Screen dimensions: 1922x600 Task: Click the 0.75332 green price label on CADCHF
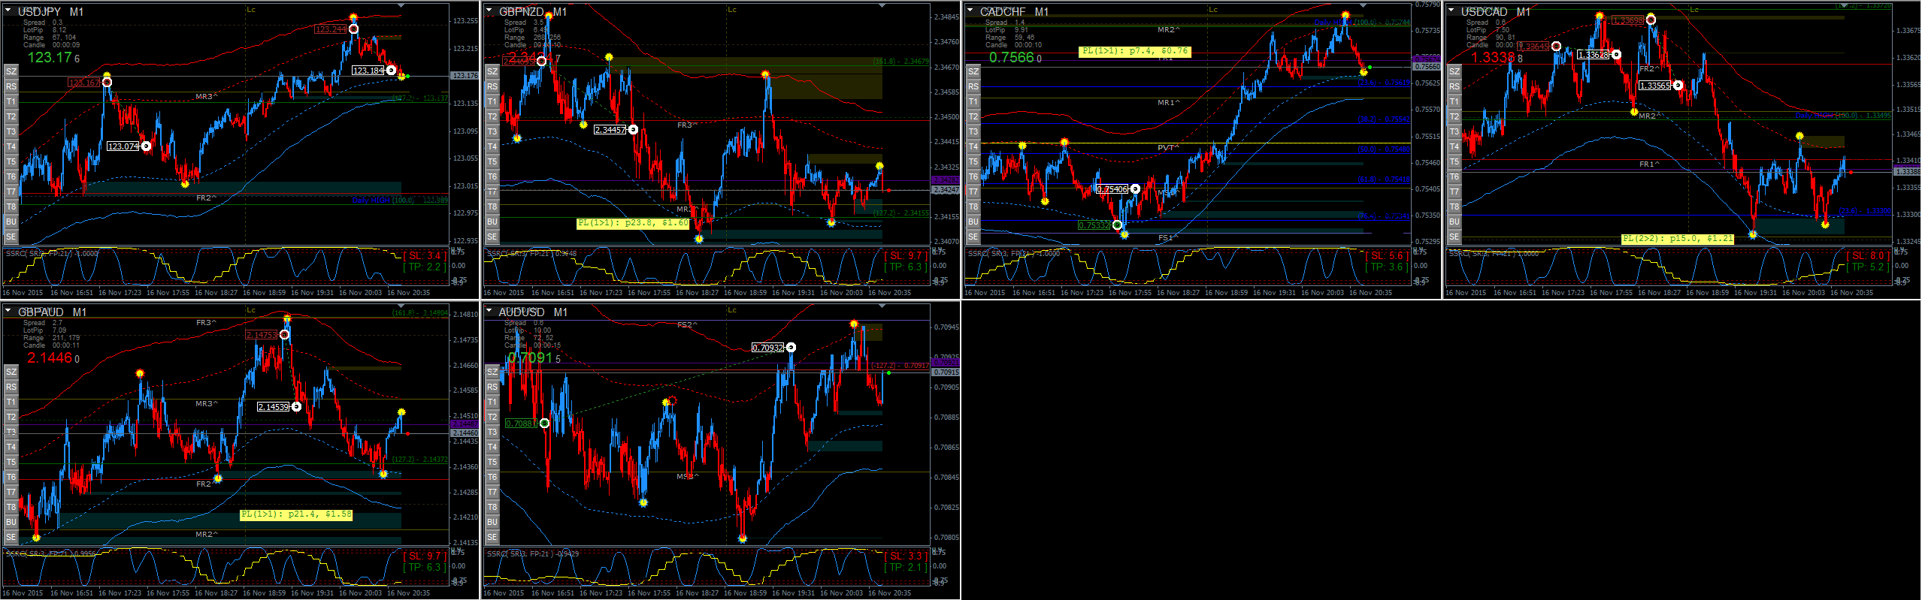click(x=1094, y=225)
